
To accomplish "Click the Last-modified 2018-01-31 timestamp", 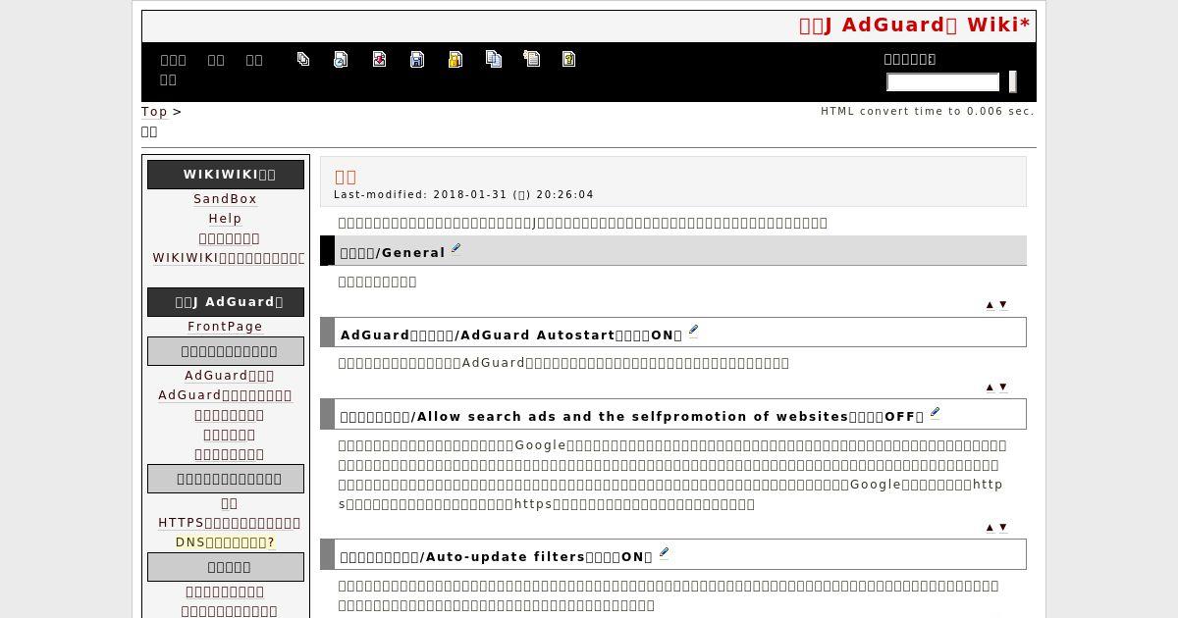I will click(x=463, y=194).
